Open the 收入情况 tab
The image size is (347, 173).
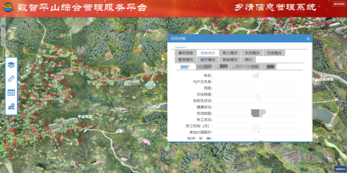230,53
